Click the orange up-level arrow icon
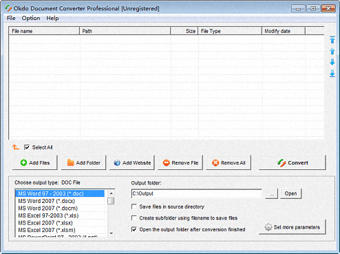The width and height of the screenshot is (340, 254). point(16,147)
